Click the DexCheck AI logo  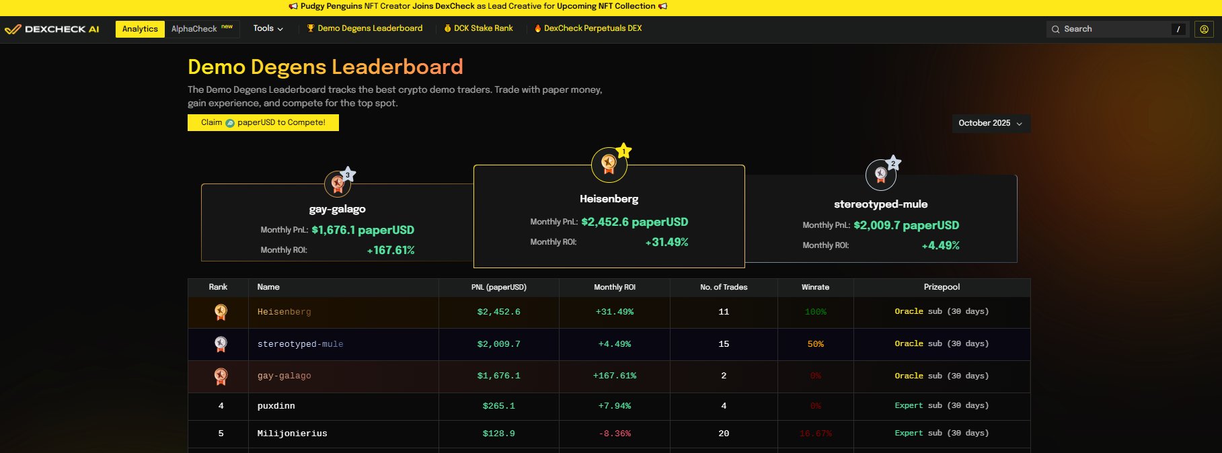point(52,29)
